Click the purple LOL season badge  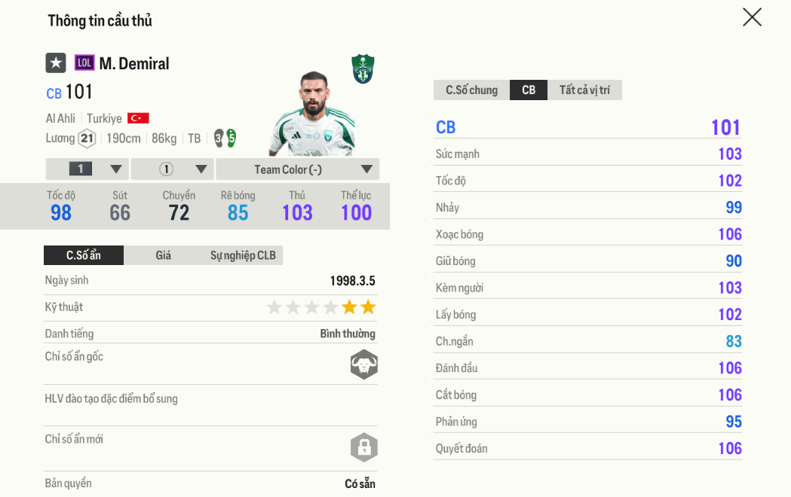pyautogui.click(x=84, y=63)
